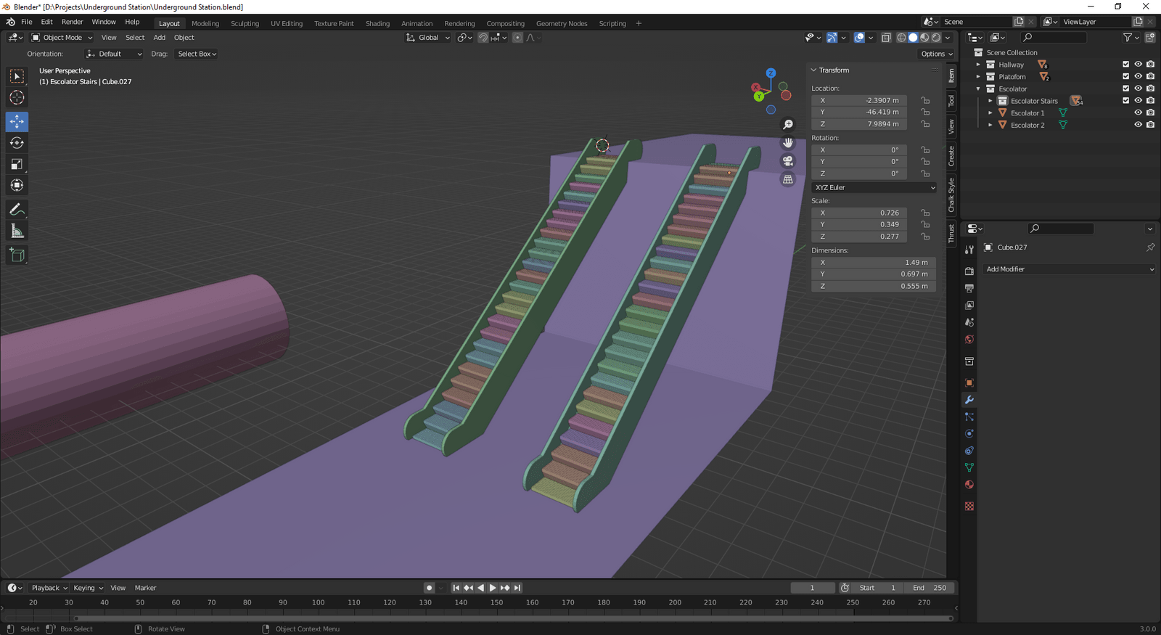The width and height of the screenshot is (1161, 635).
Task: Select the Scale tool
Action: pos(17,165)
